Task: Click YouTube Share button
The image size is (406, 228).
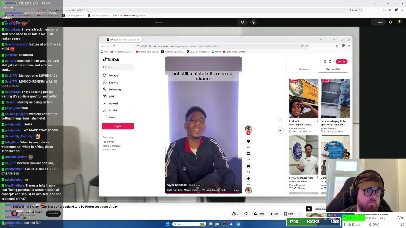Action: tap(259, 214)
